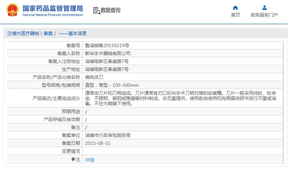The width and height of the screenshot is (288, 169).
Task: Go to 首页 link text
Action: (x=235, y=15)
